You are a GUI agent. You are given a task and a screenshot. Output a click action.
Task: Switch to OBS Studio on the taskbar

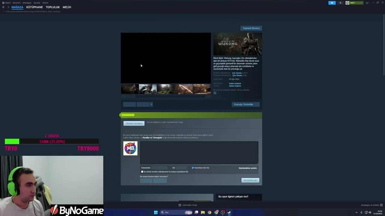223,212
